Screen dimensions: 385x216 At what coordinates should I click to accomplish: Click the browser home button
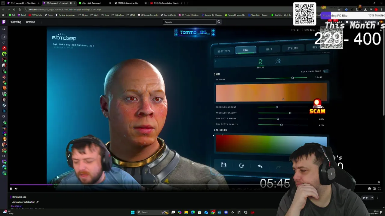(20, 9)
